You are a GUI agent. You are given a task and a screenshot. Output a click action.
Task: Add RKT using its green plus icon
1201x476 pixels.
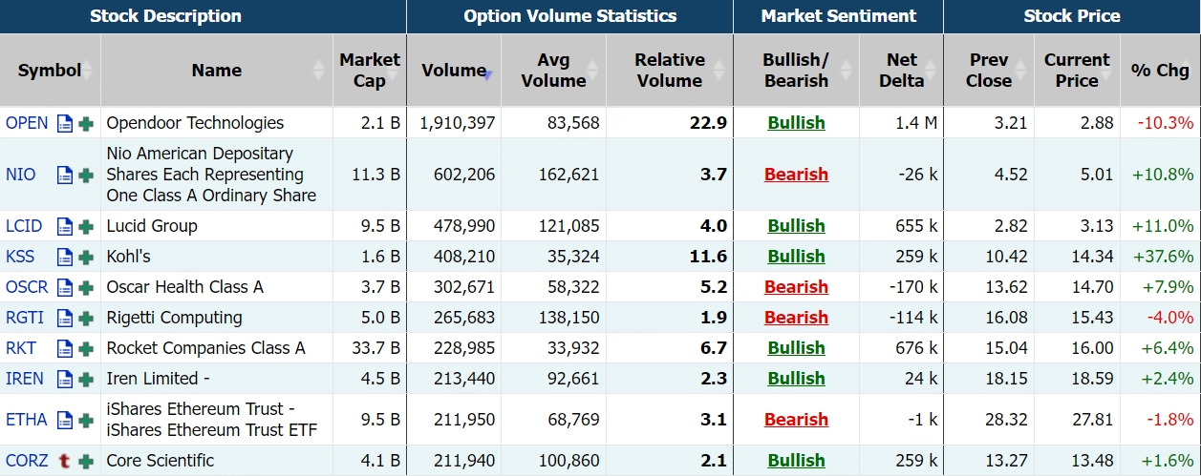coord(86,348)
